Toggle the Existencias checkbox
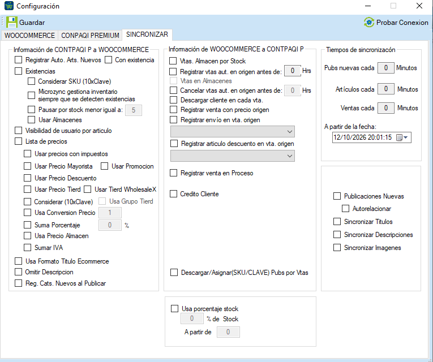Screen dimensions: 433x362 19,71
